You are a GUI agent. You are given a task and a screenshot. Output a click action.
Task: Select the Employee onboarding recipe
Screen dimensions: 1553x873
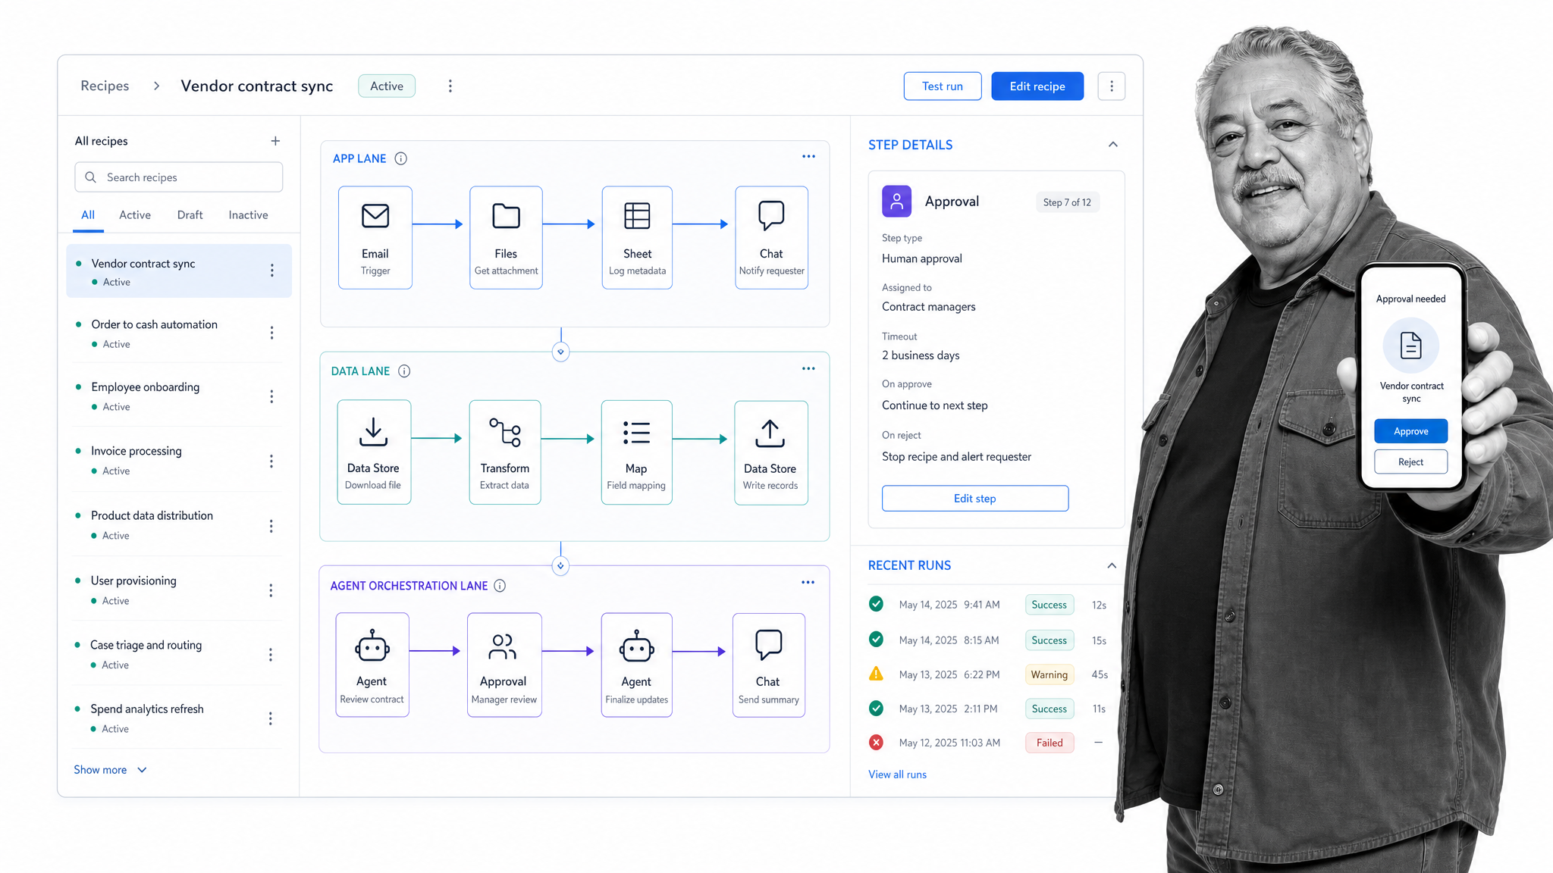179,396
